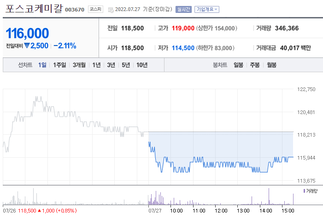Switch to the 1년 chart range
The height and width of the screenshot is (218, 323).
(96, 65)
